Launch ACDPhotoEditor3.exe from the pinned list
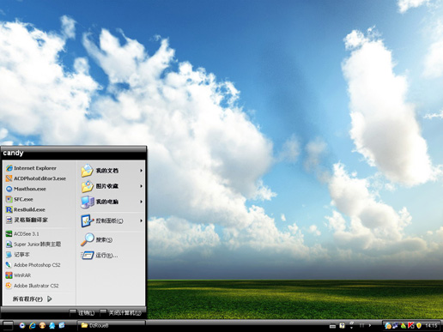Screen dimensions: 443x332 click(36, 178)
